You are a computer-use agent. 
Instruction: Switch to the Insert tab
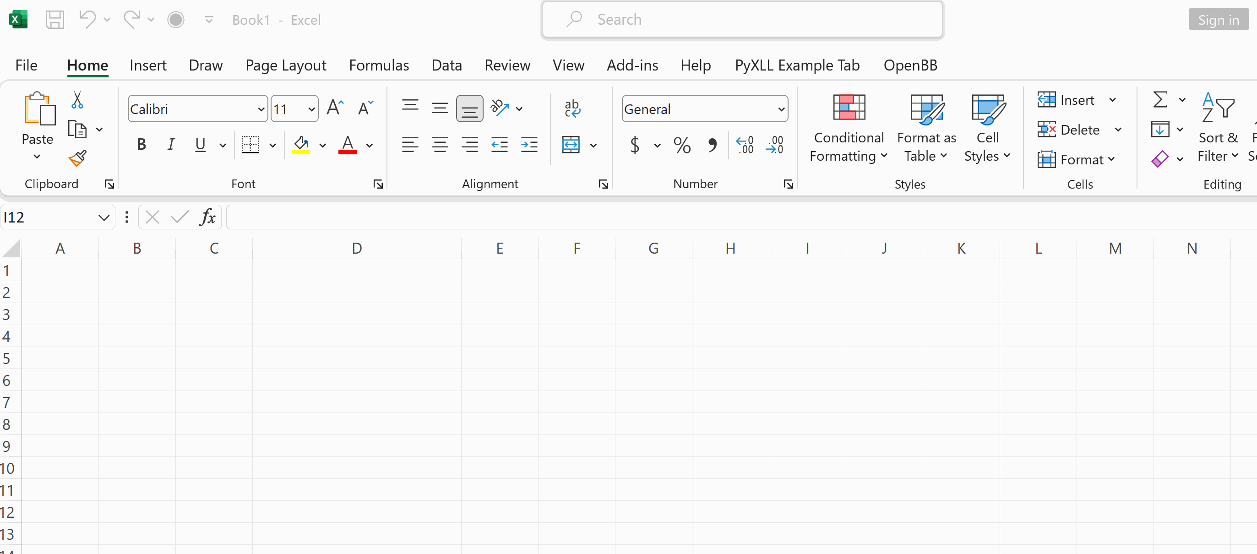pyautogui.click(x=148, y=65)
